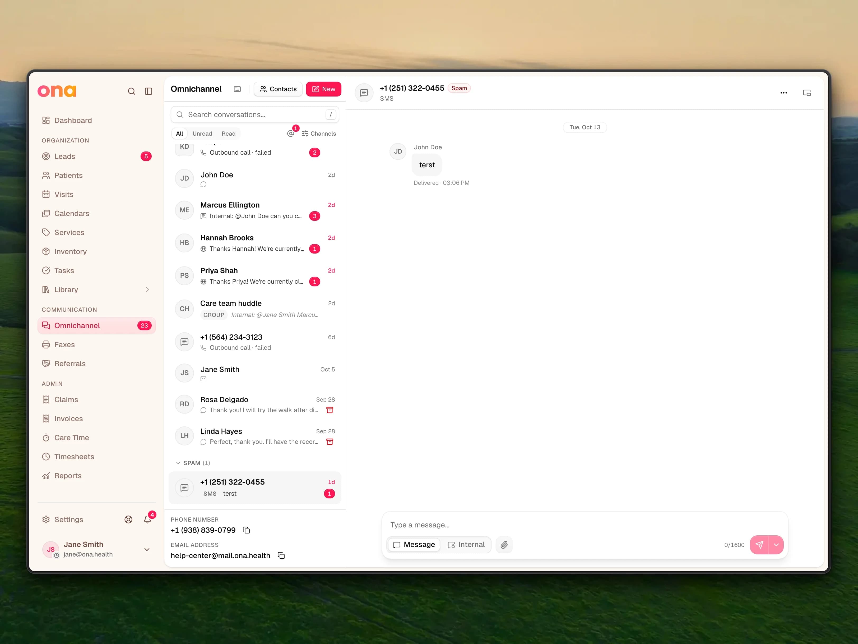Focus the Search conversations field
The image size is (858, 644).
pos(255,114)
